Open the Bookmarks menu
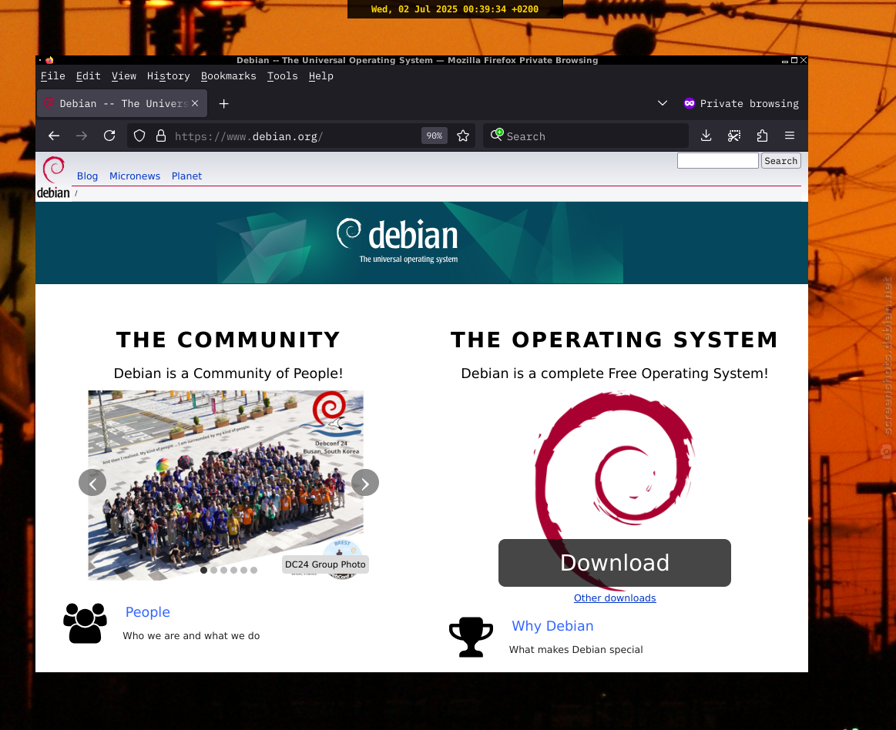 click(x=229, y=76)
